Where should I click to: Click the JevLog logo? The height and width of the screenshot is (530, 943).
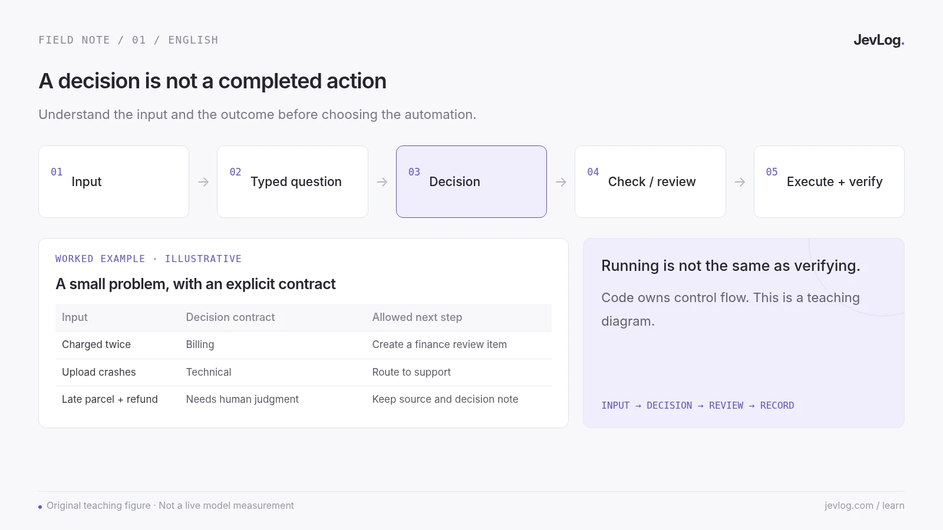click(879, 40)
